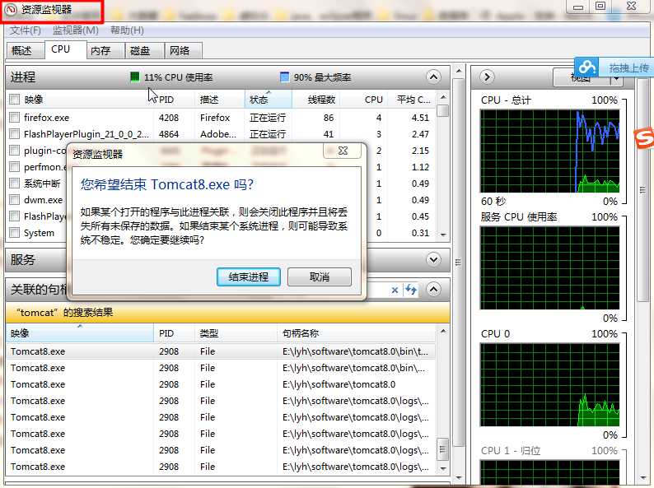The image size is (654, 488).
Task: Click the Baidu cloud upload icon
Action: (x=586, y=67)
